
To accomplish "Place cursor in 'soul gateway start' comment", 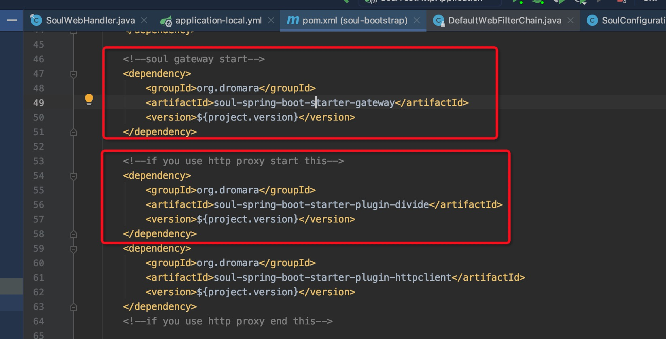I will click(x=194, y=59).
